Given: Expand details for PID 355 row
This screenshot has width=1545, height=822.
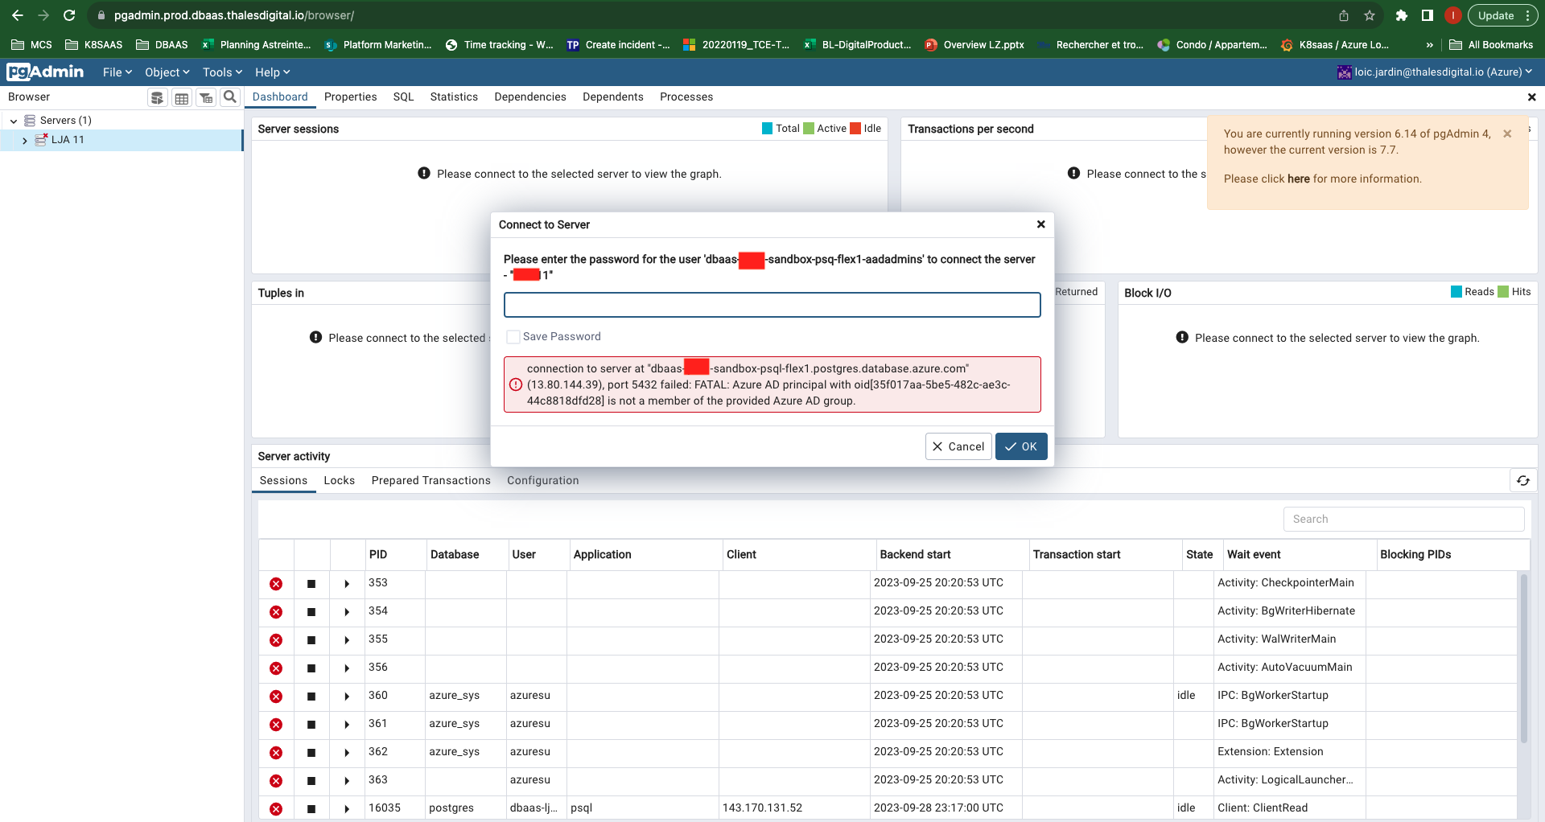Looking at the screenshot, I should coord(347,640).
